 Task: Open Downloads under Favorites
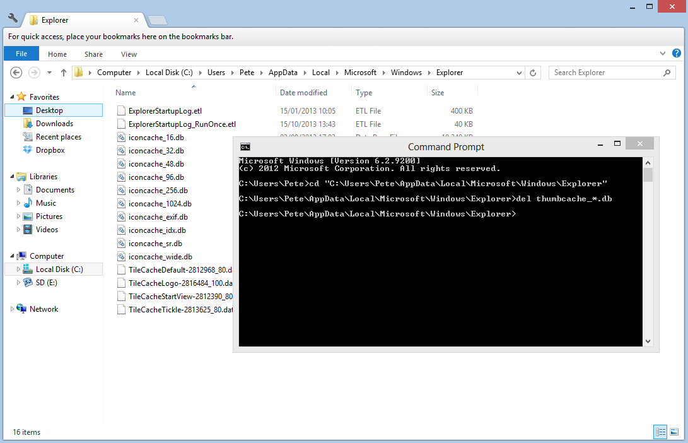click(54, 124)
